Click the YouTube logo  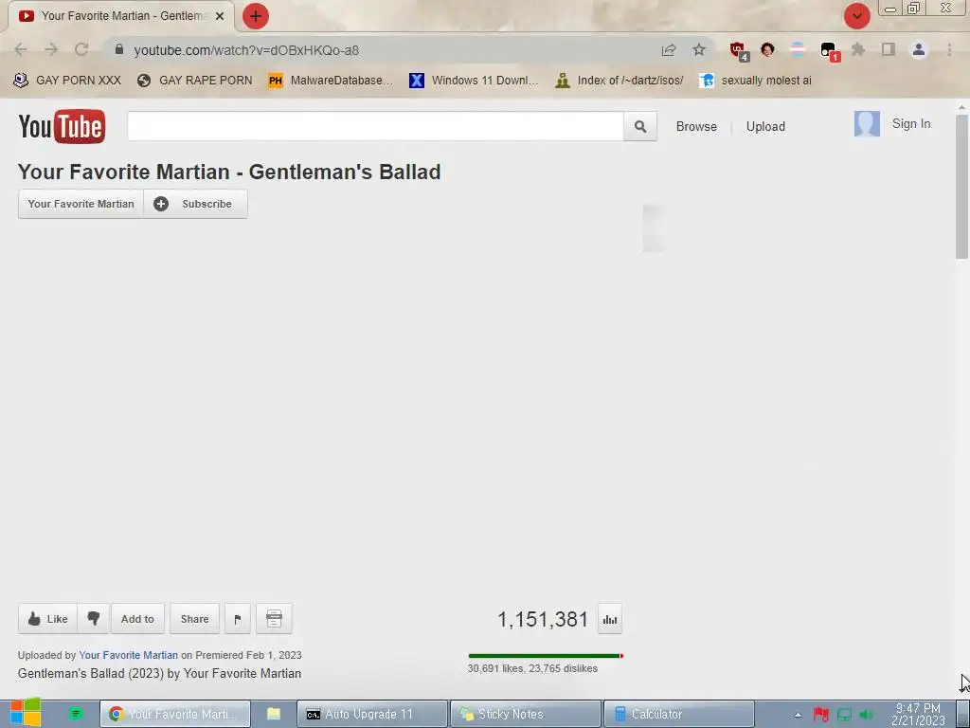click(62, 126)
